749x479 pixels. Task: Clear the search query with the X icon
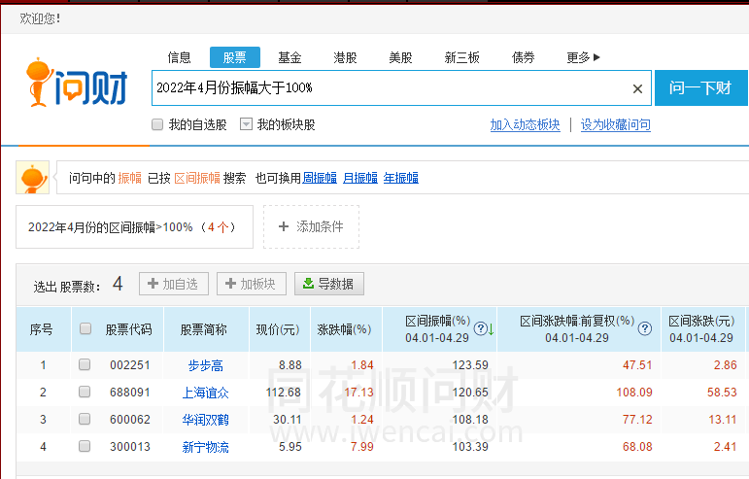(637, 88)
